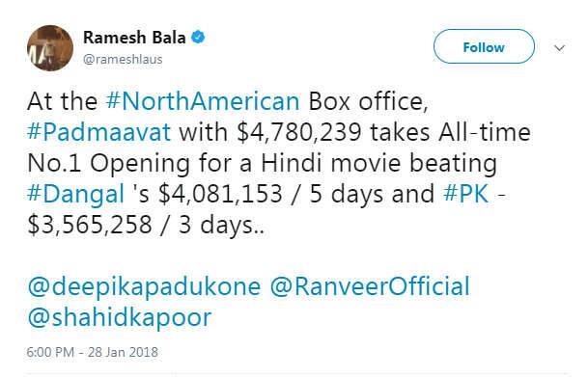
Task: Click the 'takes All-time' tweet text
Action: [x=451, y=132]
